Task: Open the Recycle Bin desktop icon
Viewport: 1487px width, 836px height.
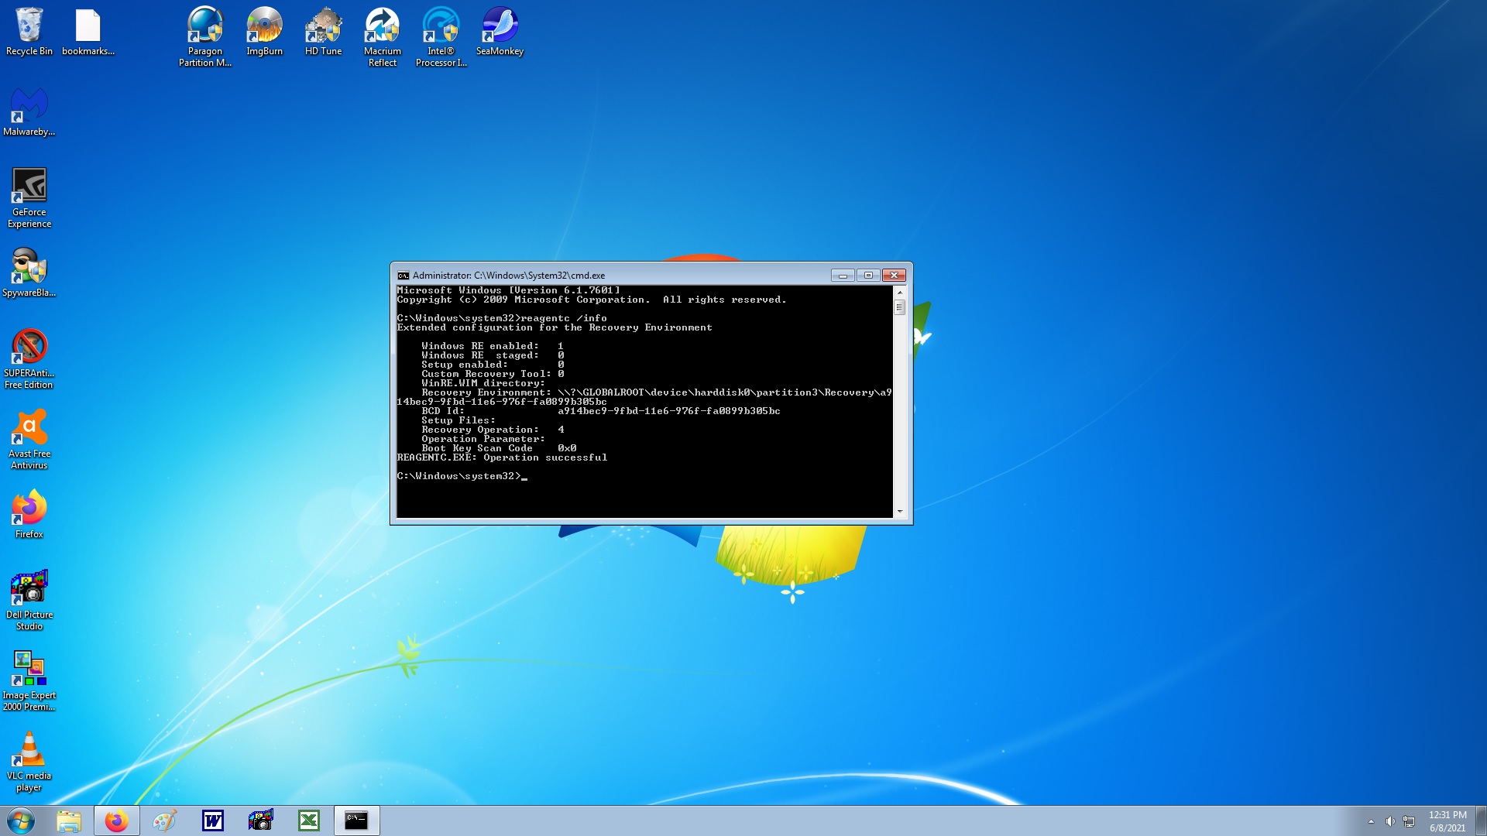Action: 29,31
